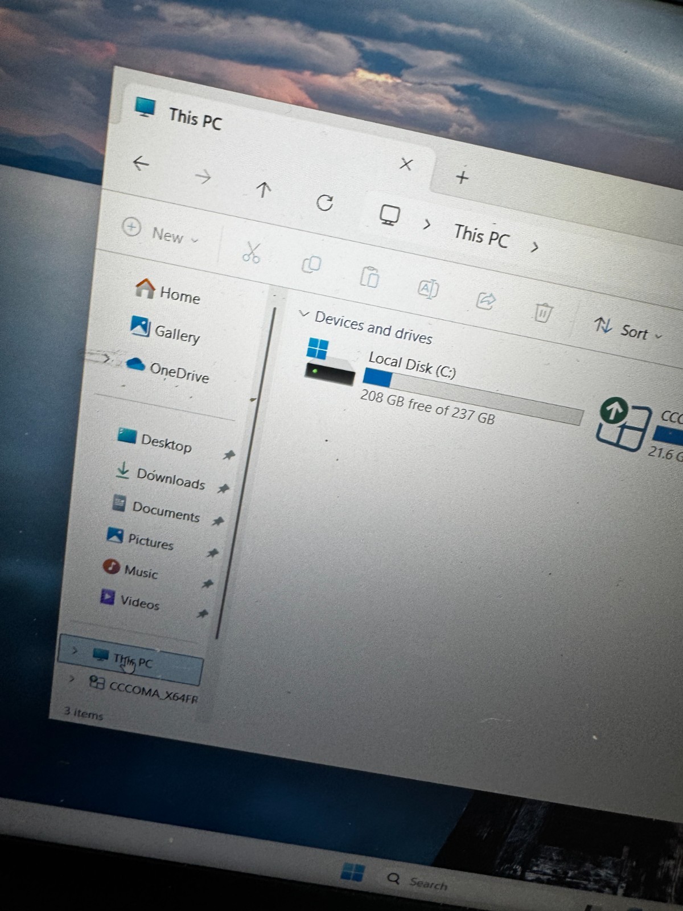Copy the selected item via toolbar

click(x=311, y=264)
